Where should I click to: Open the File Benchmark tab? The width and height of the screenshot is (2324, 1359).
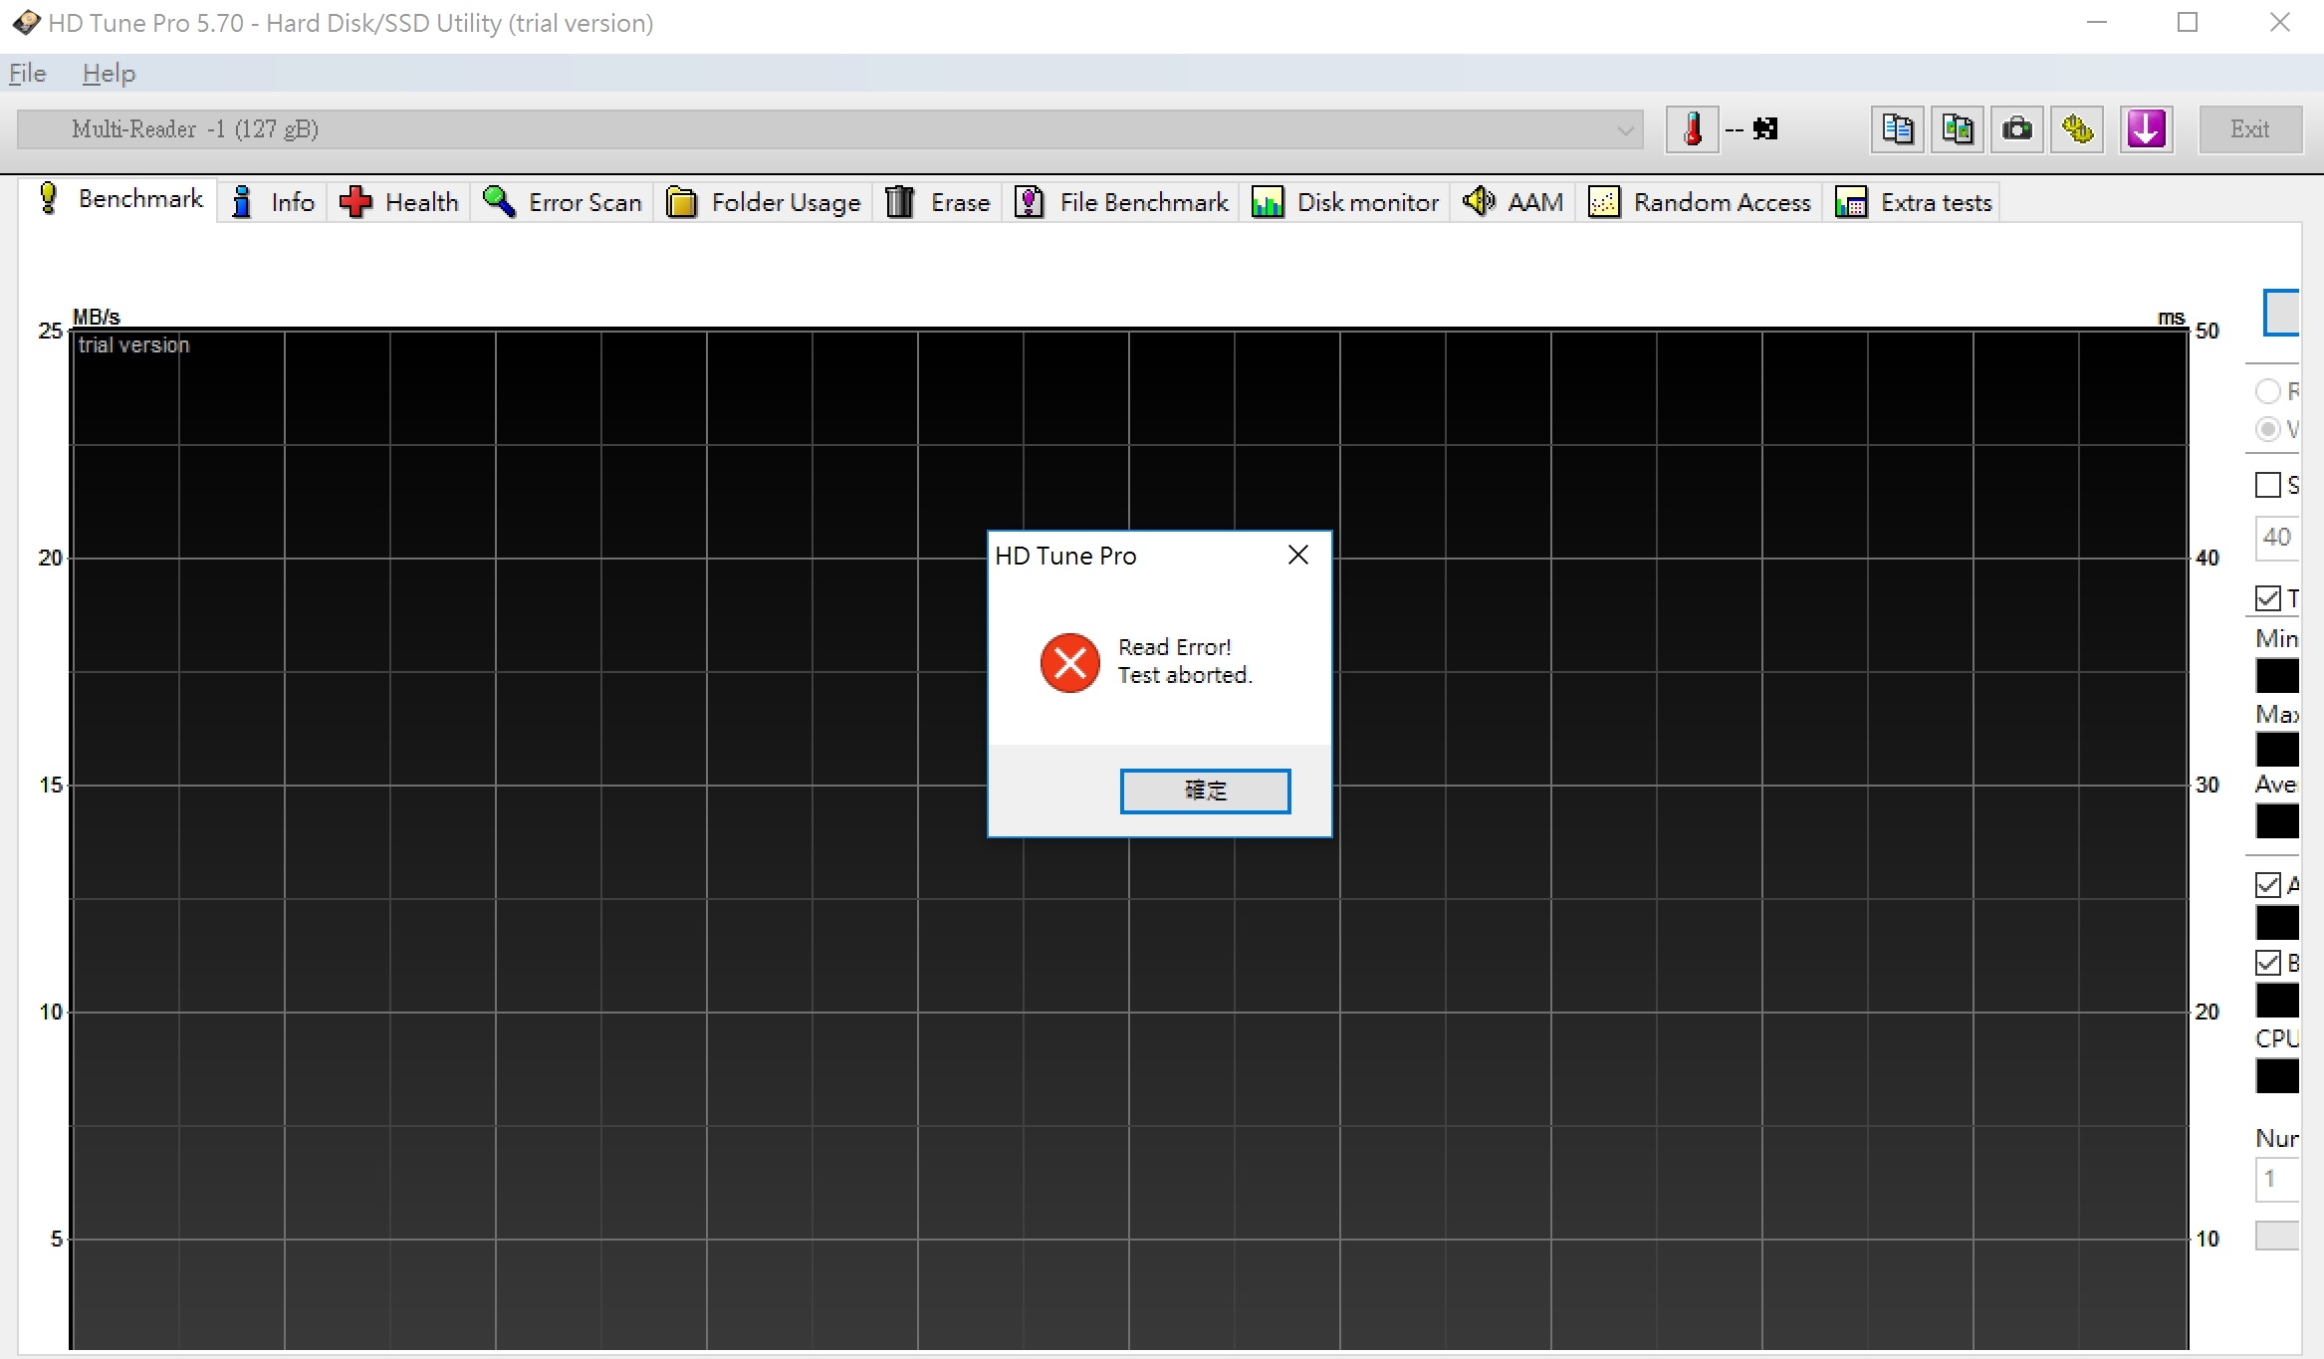point(1122,202)
